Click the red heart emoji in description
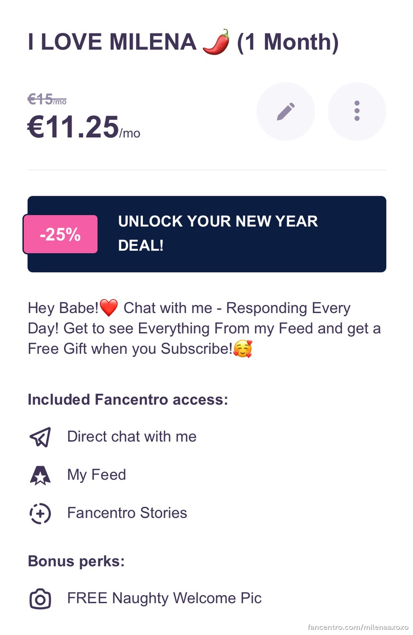Screen dimensions: 413x635 coord(109,309)
